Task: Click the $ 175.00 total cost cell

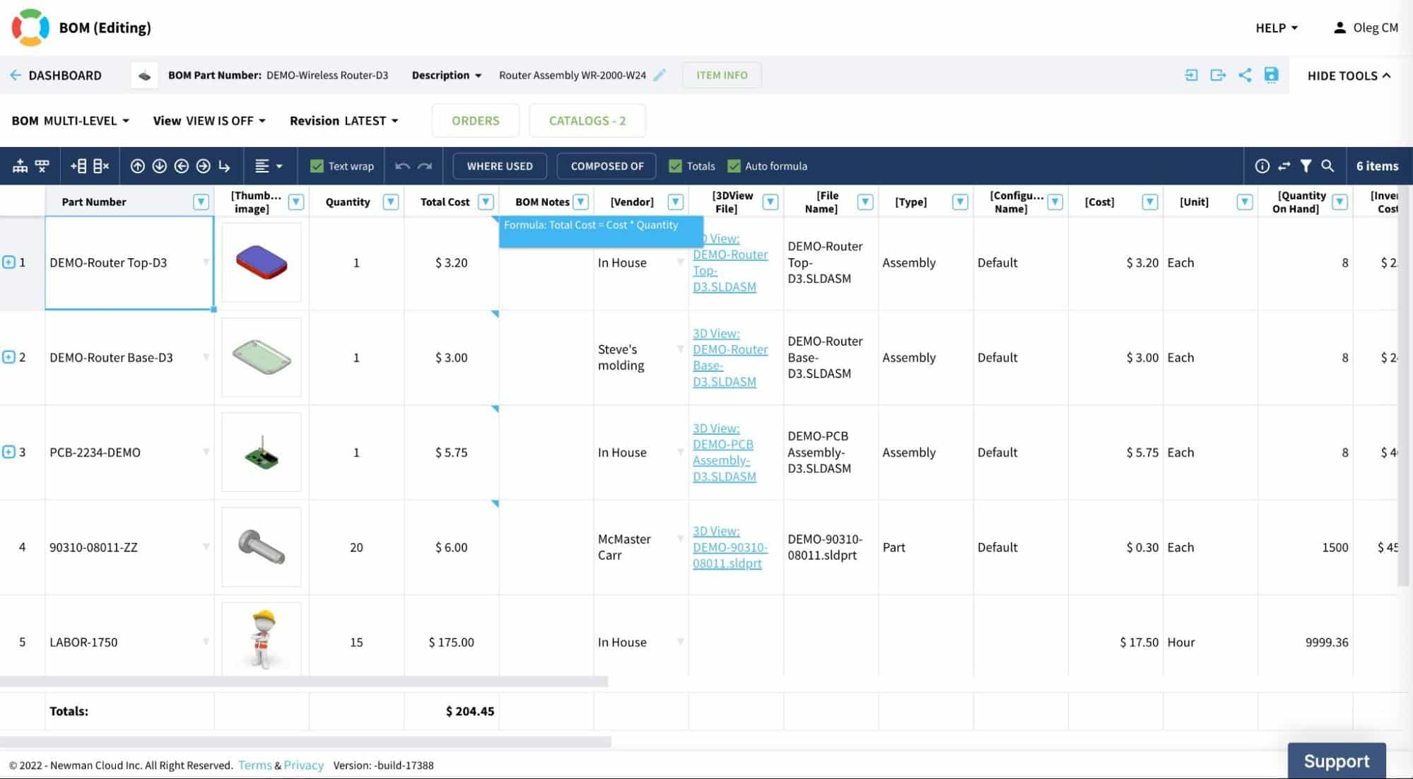Action: 451,642
